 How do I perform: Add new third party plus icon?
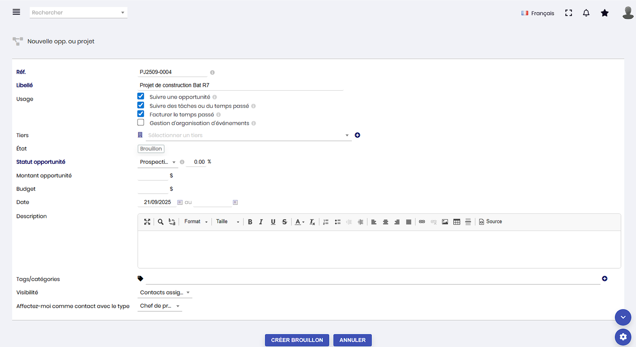coord(357,135)
